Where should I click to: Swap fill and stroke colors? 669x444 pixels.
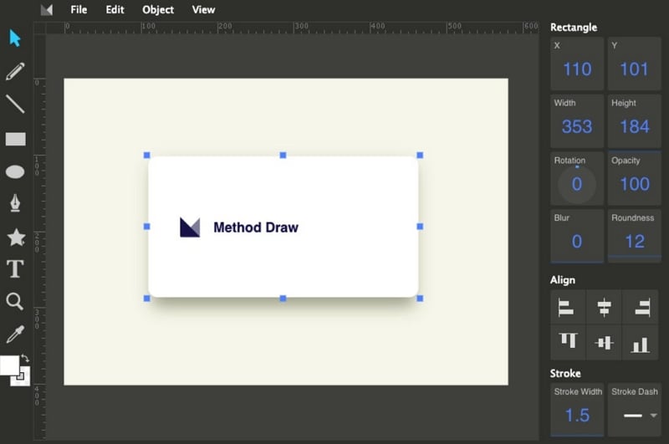pyautogui.click(x=26, y=359)
